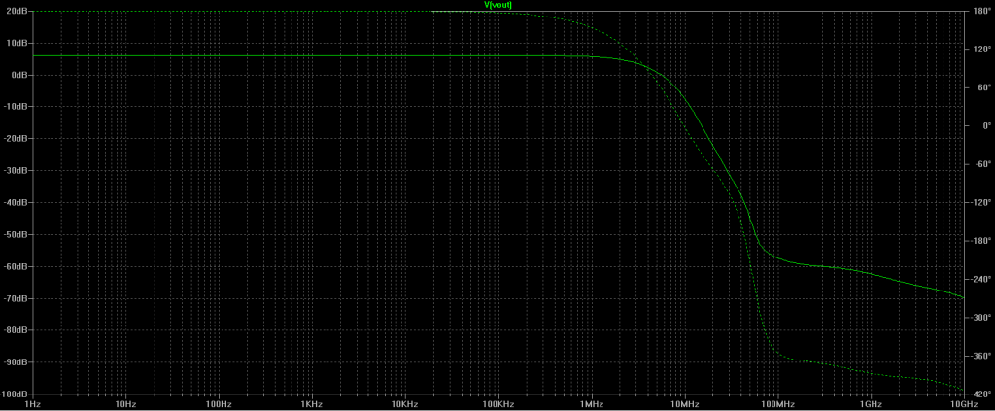Select the 1KHz frequency axis label
This screenshot has width=995, height=411.
click(311, 404)
